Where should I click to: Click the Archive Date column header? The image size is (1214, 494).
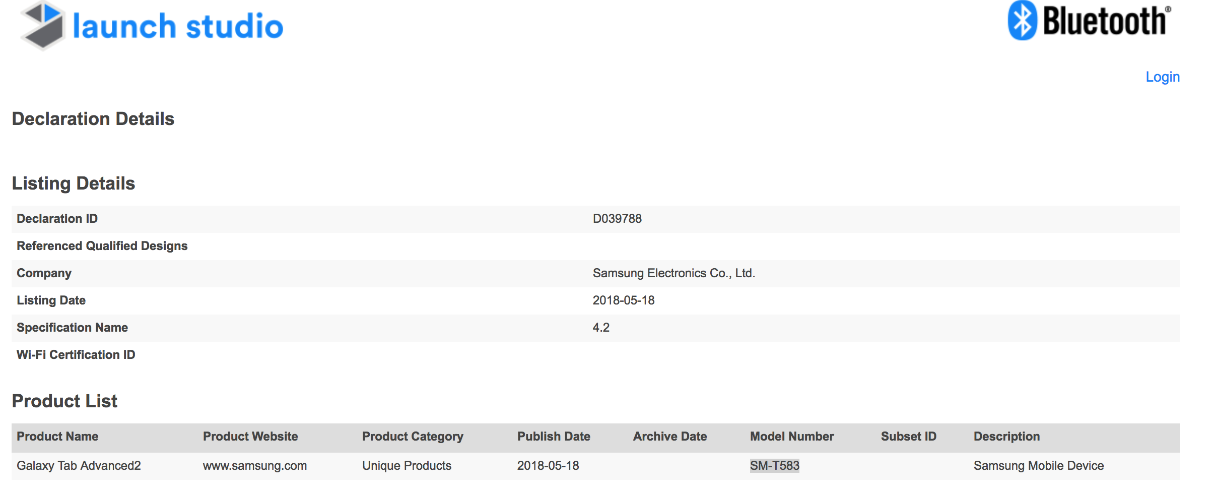[670, 437]
